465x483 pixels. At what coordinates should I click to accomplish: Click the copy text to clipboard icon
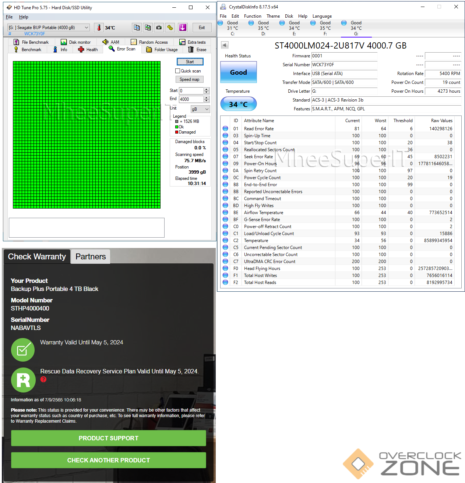[x=137, y=28]
